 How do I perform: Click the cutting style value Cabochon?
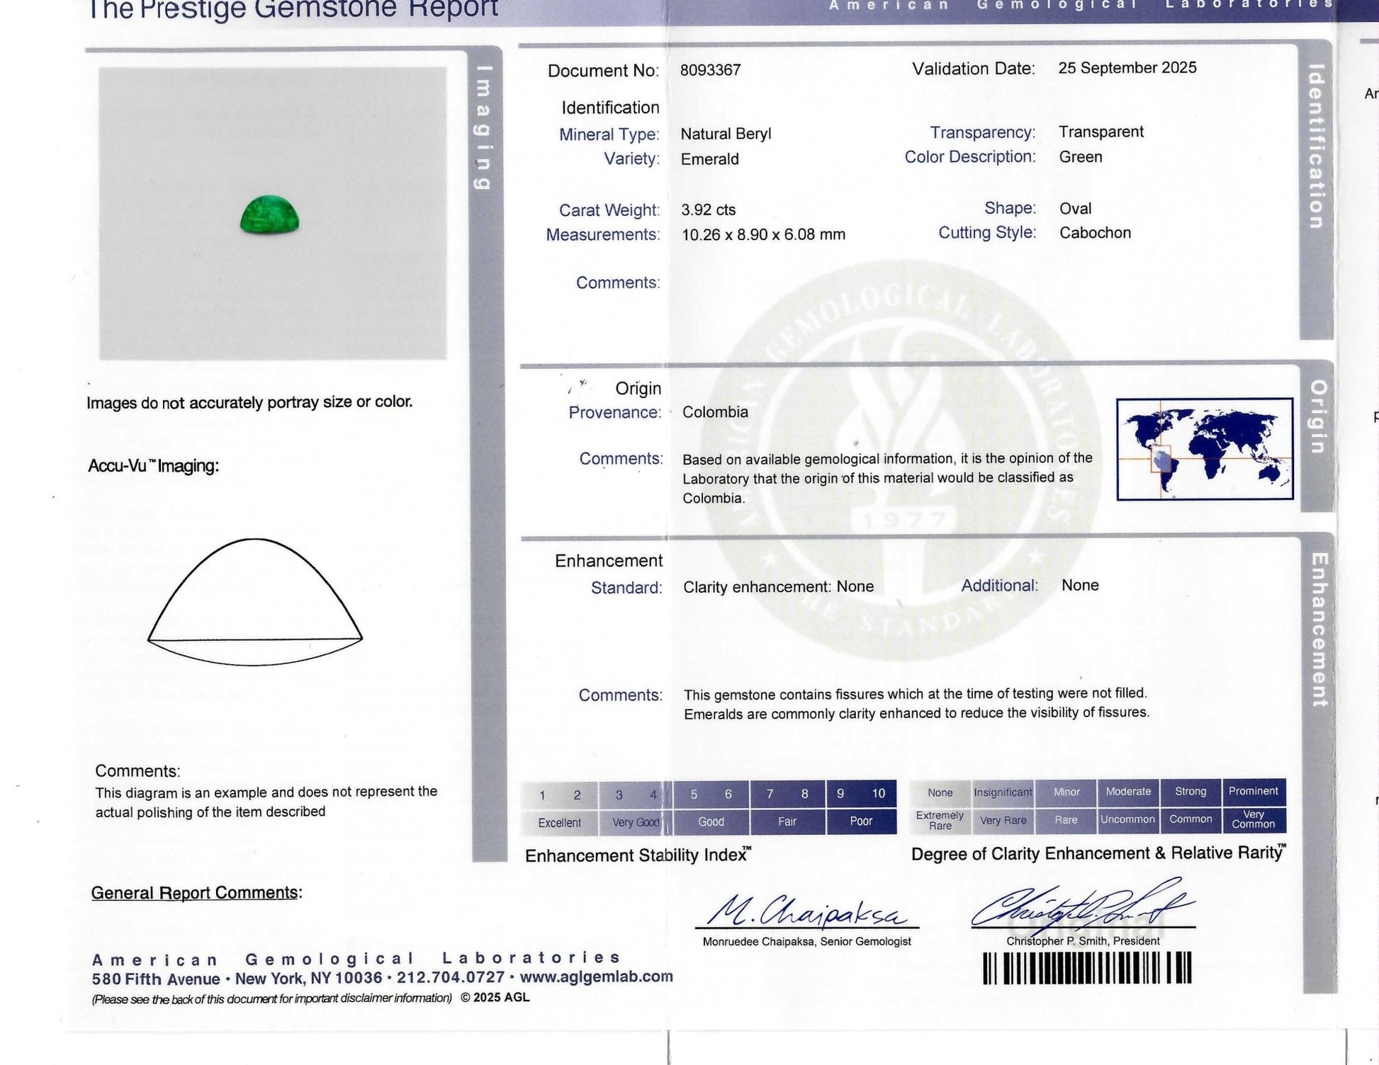tap(1095, 233)
